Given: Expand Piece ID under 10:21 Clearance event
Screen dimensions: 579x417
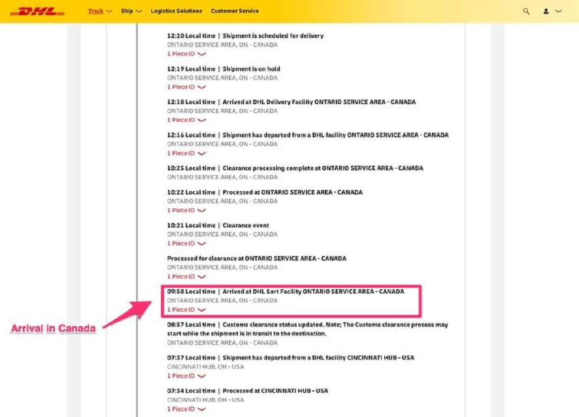Looking at the screenshot, I should pyautogui.click(x=186, y=244).
